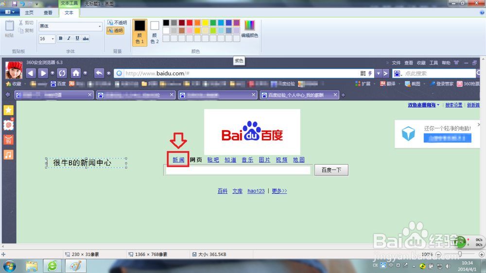Click the mail @ sidebar icon

click(x=8, y=125)
